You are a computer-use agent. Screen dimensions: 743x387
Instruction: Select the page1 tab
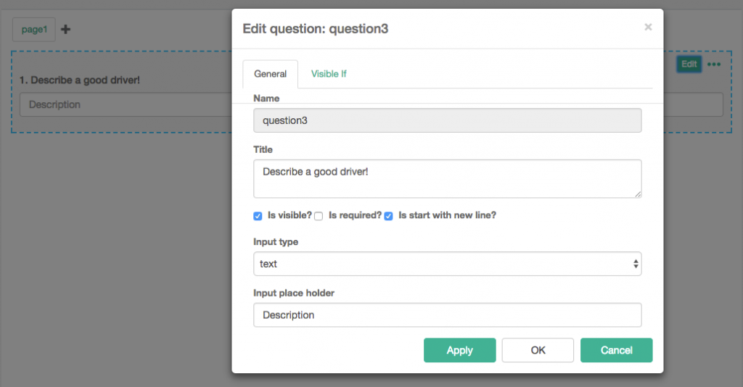(34, 29)
